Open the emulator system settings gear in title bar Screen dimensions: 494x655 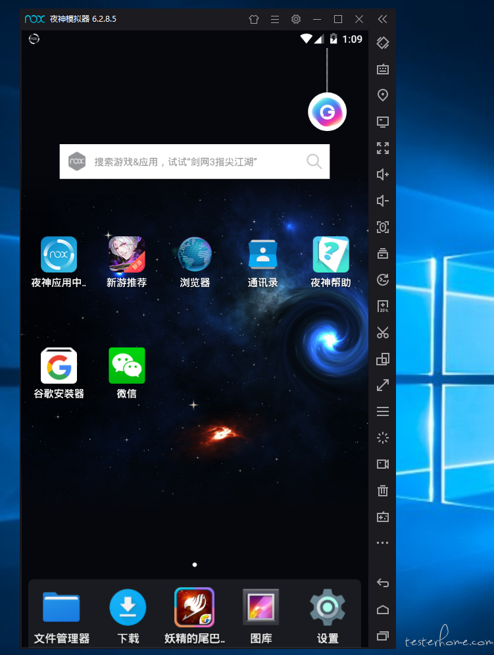pos(296,19)
